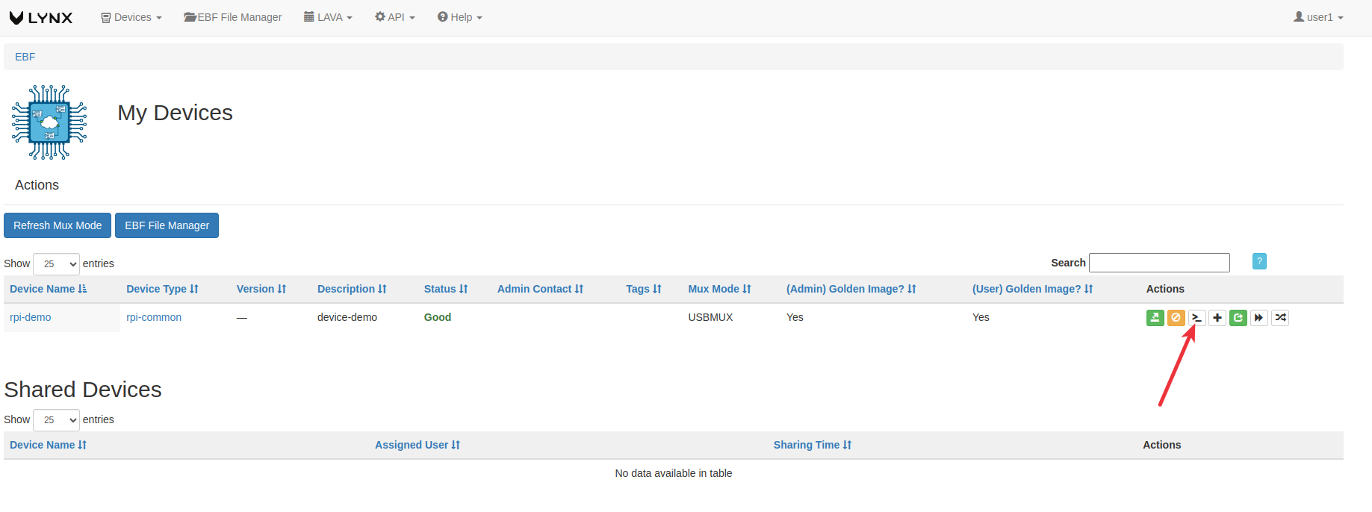Change Shared Devices entries-per-page select
Viewport: 1372px width, 512px height.
pyautogui.click(x=57, y=419)
